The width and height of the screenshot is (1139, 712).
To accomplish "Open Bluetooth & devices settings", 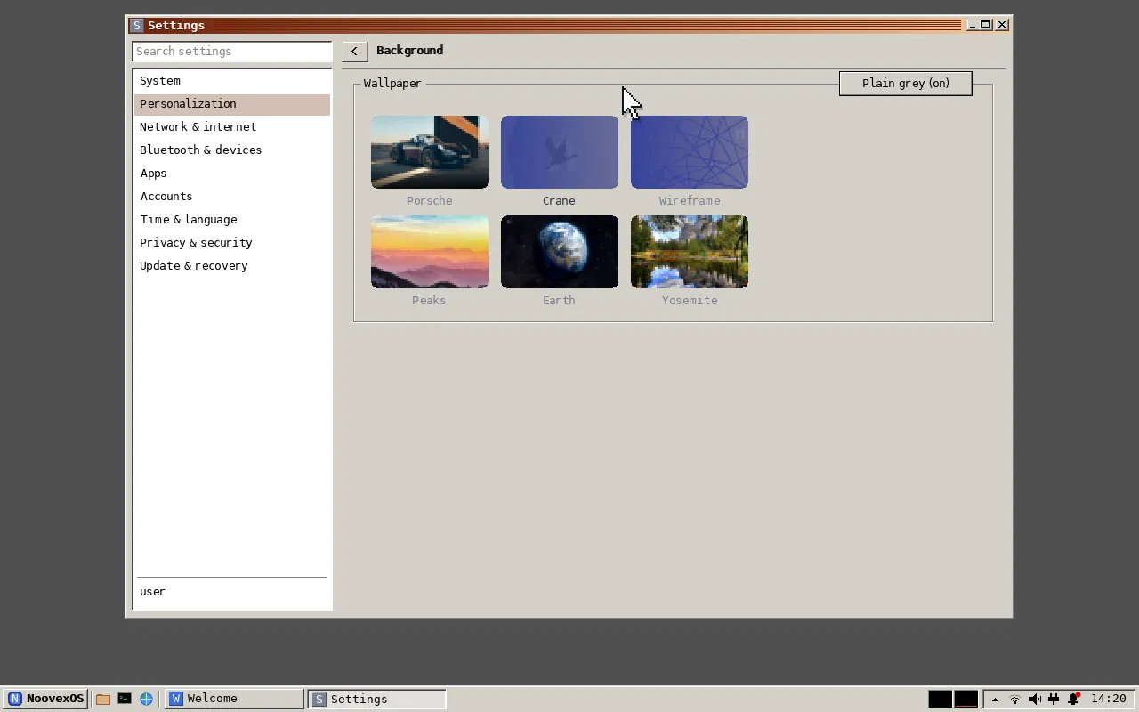I will point(232,150).
